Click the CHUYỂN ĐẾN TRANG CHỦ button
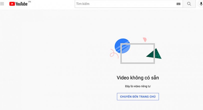Image resolution: width=203 pixels, height=110 pixels. tap(138, 96)
